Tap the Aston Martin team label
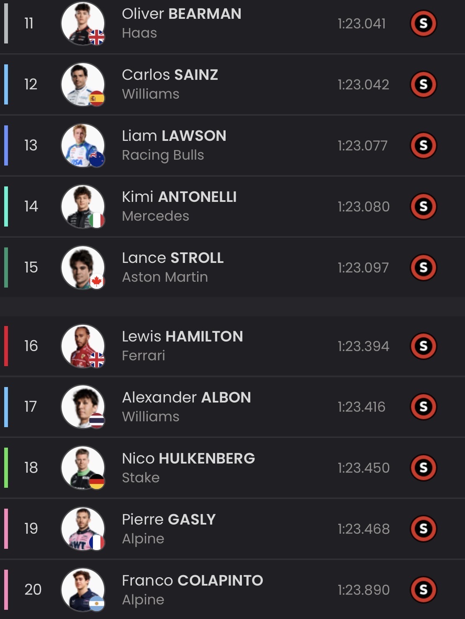This screenshot has height=619, width=465. 165,277
